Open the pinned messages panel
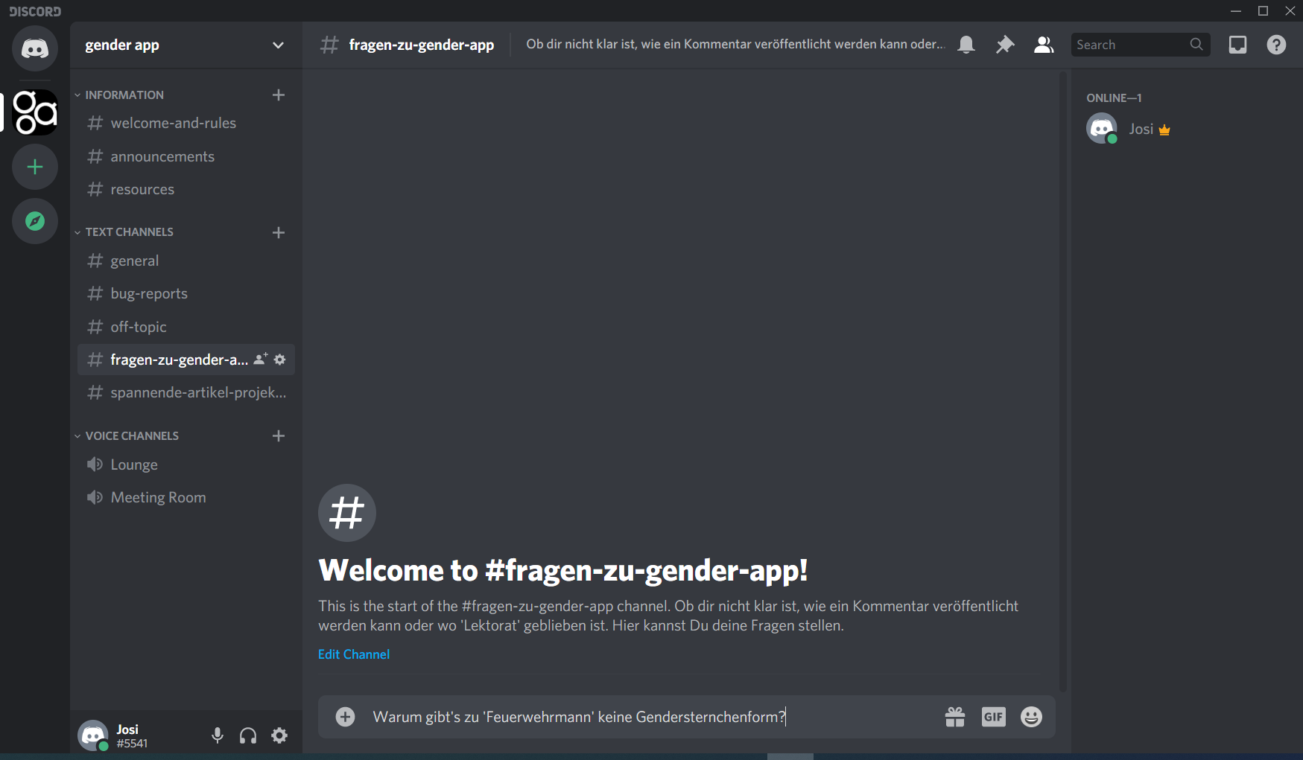1303x760 pixels. 1004,45
